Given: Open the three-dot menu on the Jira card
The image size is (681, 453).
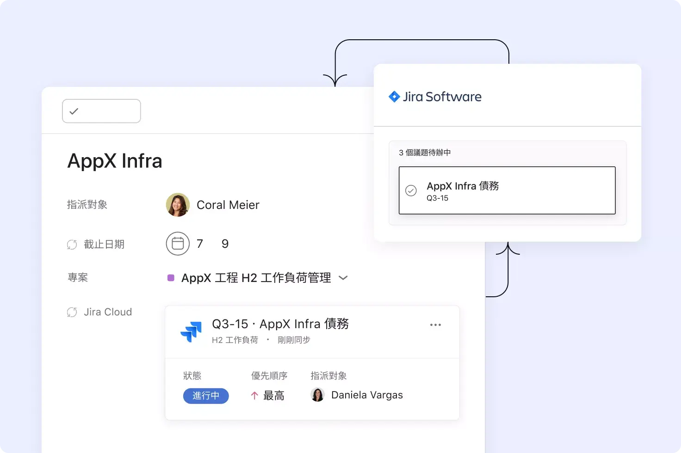Looking at the screenshot, I should 435,325.
